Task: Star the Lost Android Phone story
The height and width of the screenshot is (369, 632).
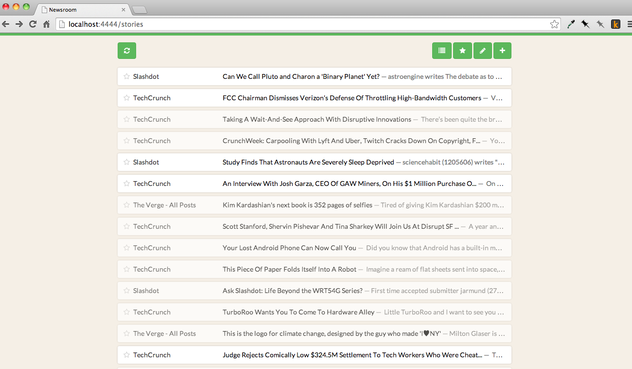Action: pos(126,248)
